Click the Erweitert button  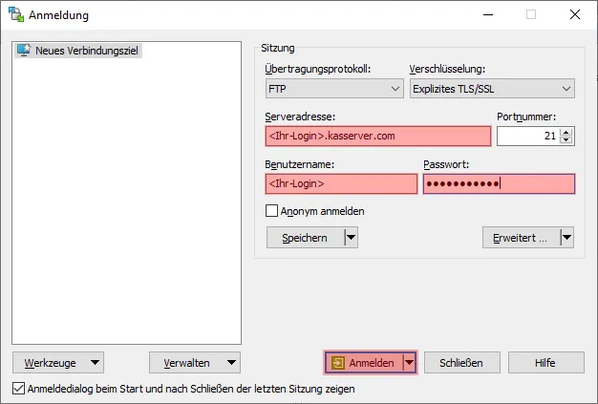point(521,238)
